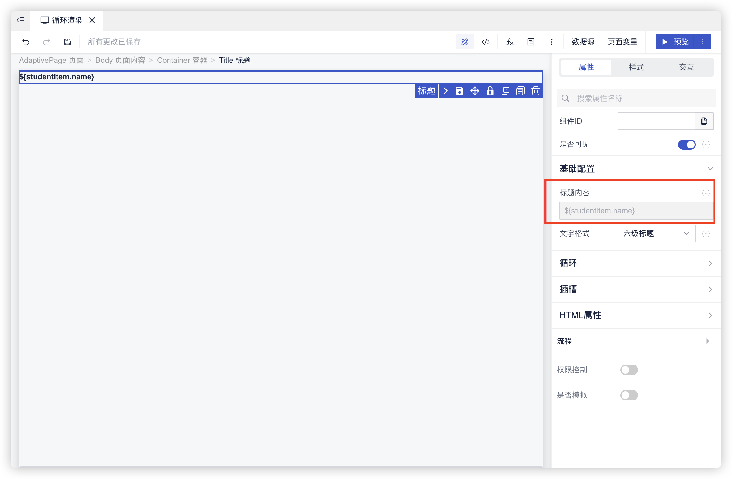This screenshot has height=479, width=732.
Task: Switch to the 样式 tab
Action: click(636, 67)
